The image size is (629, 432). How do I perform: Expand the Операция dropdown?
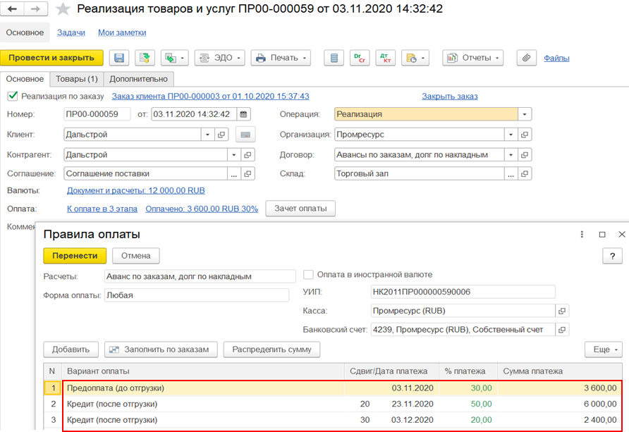pyautogui.click(x=525, y=114)
